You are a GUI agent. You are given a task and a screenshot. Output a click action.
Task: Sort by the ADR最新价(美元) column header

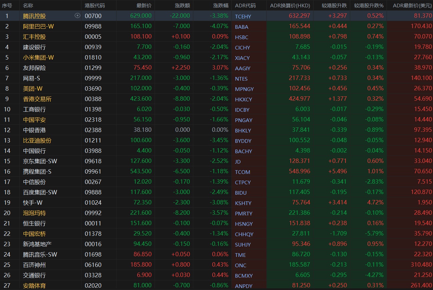tap(413, 5)
